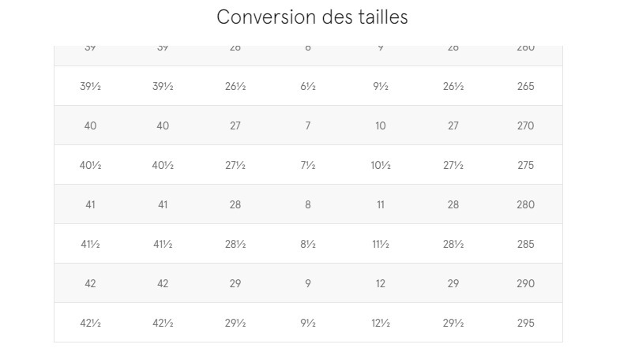Screen dimensions: 620x348
Task: Select the 9½ cell in the 295 row
Action: pos(308,323)
